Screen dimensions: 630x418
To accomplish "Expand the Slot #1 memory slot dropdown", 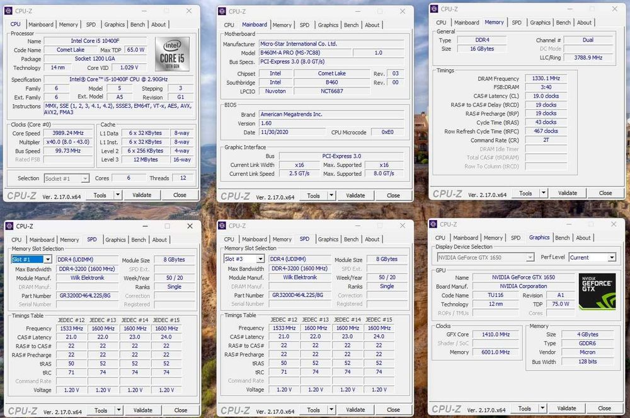I will (x=48, y=260).
